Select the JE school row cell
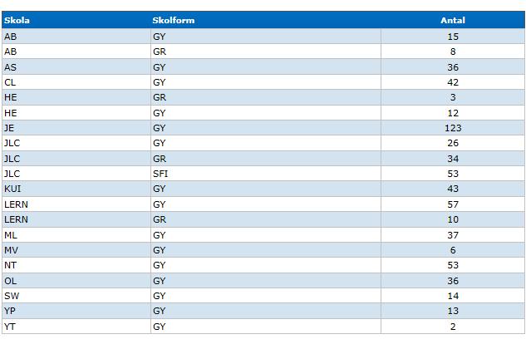This screenshot has width=526, height=349. click(76, 128)
